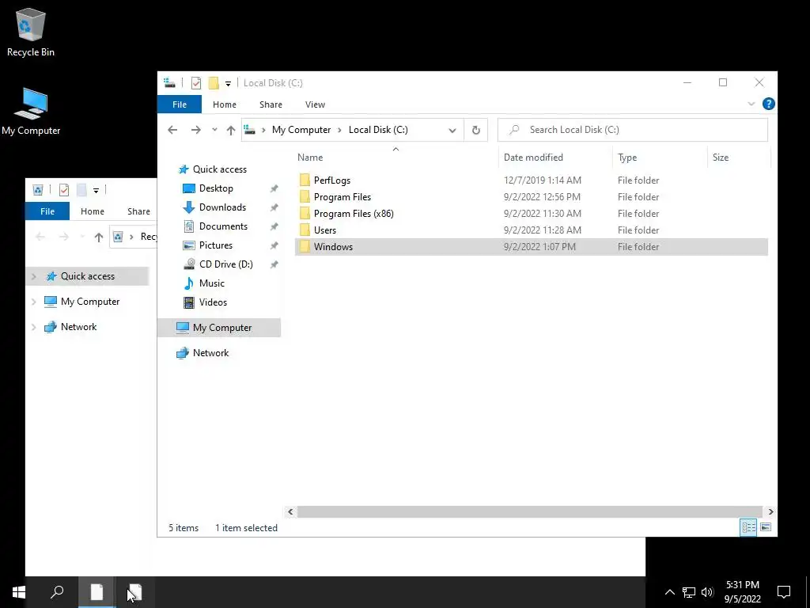Open the volume speaker tray icon

707,592
